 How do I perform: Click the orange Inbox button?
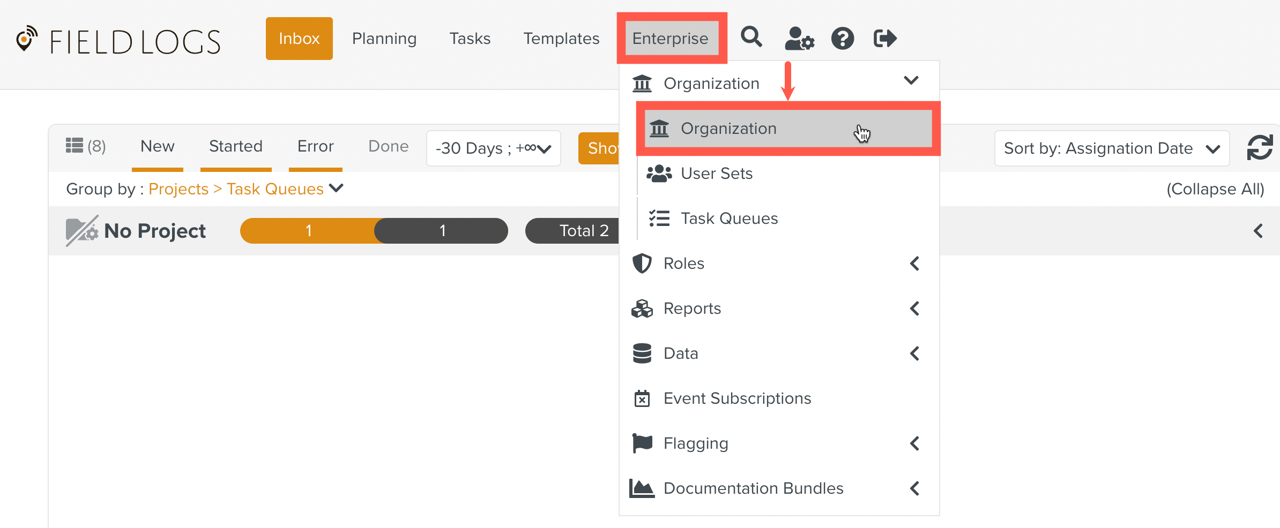299,39
